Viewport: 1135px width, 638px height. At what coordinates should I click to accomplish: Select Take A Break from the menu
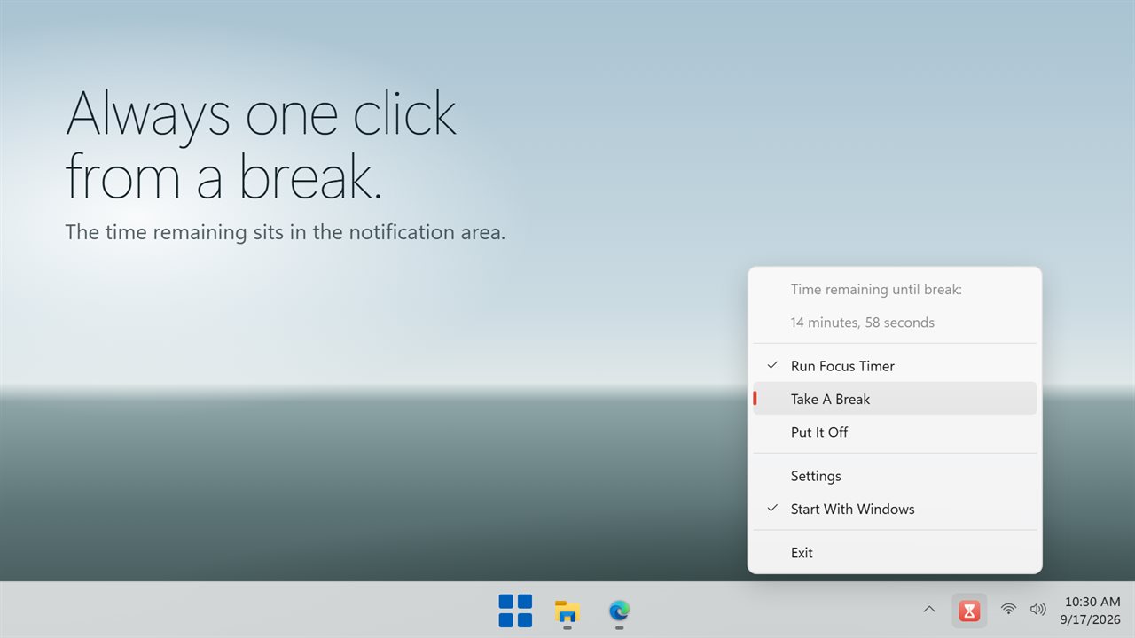pos(895,399)
